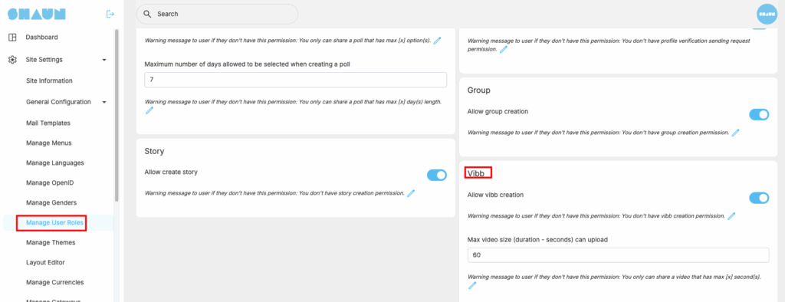
Task: Focus the poll maximum days field showing 7
Action: click(x=295, y=80)
